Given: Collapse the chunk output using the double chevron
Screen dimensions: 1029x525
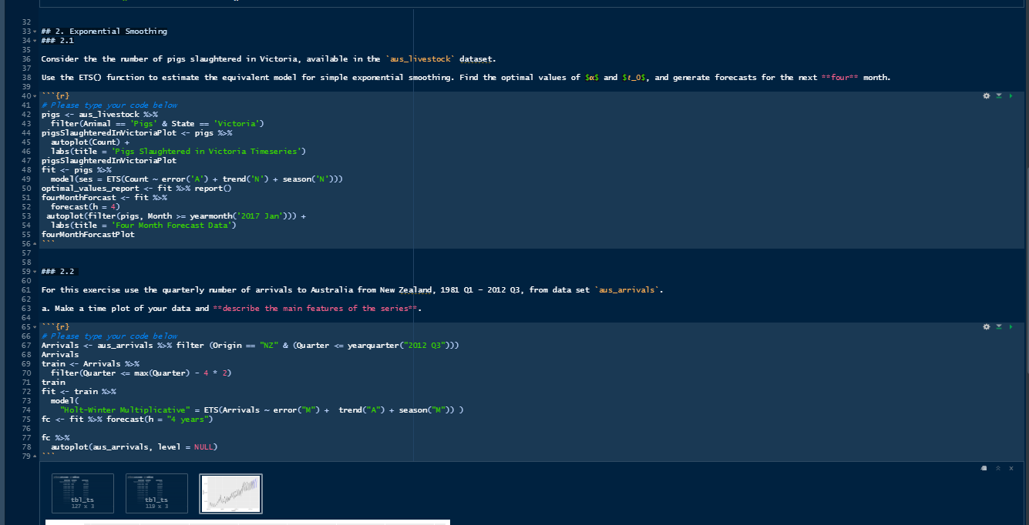Looking at the screenshot, I should click(997, 467).
